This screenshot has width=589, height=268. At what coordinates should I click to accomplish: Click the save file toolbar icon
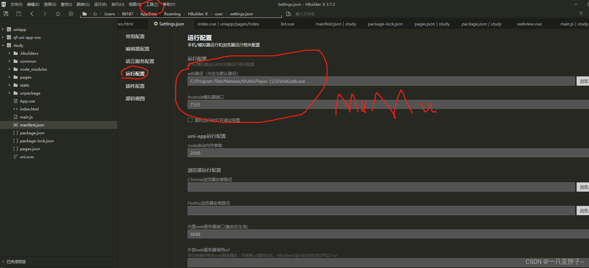coord(19,14)
